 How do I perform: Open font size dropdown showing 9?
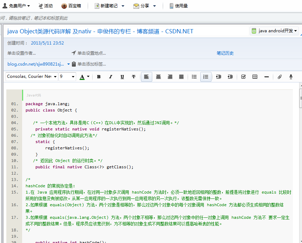67,76
